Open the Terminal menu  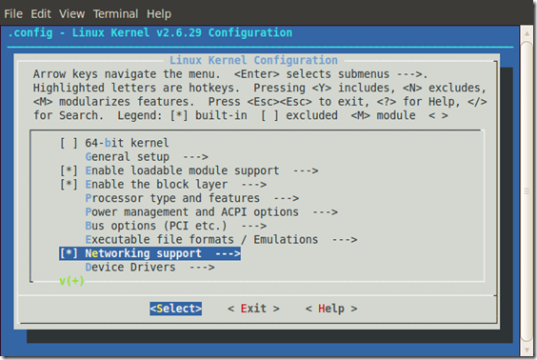click(116, 14)
